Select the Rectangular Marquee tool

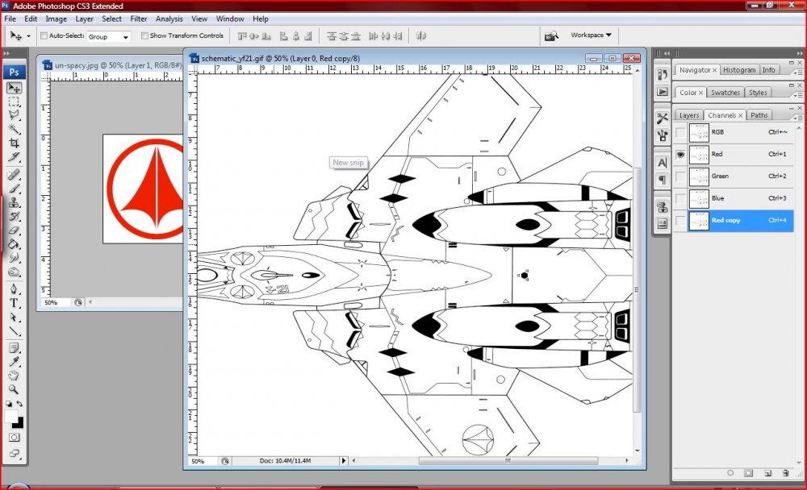pos(14,102)
